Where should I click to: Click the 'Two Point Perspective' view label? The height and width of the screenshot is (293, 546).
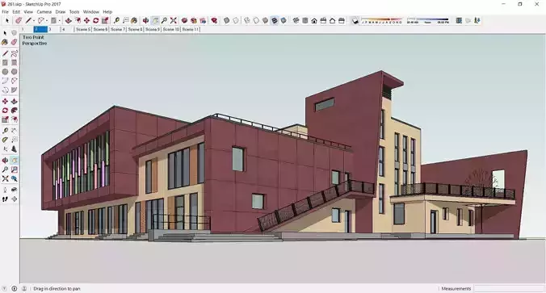[x=35, y=40]
